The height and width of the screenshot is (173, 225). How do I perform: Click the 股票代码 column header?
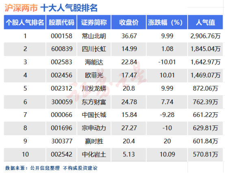point(61,22)
